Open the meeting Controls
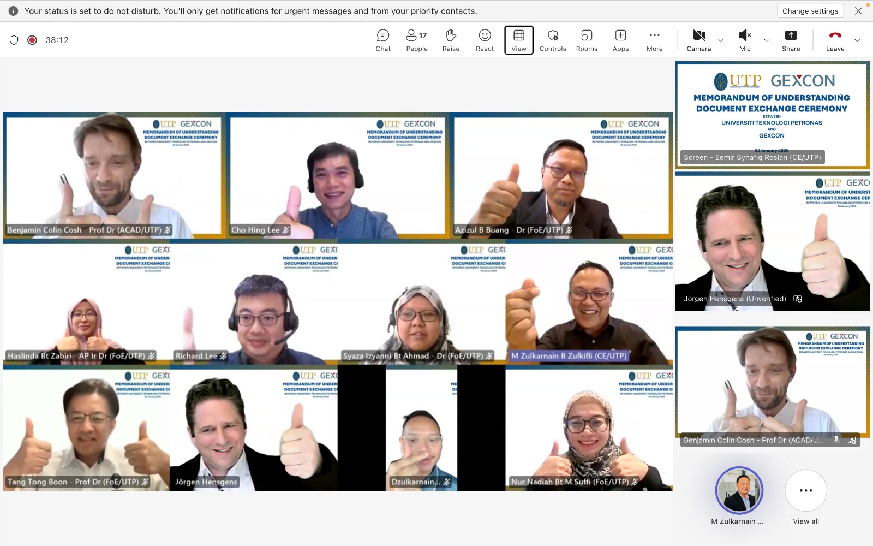Image resolution: width=873 pixels, height=546 pixels. [x=553, y=40]
